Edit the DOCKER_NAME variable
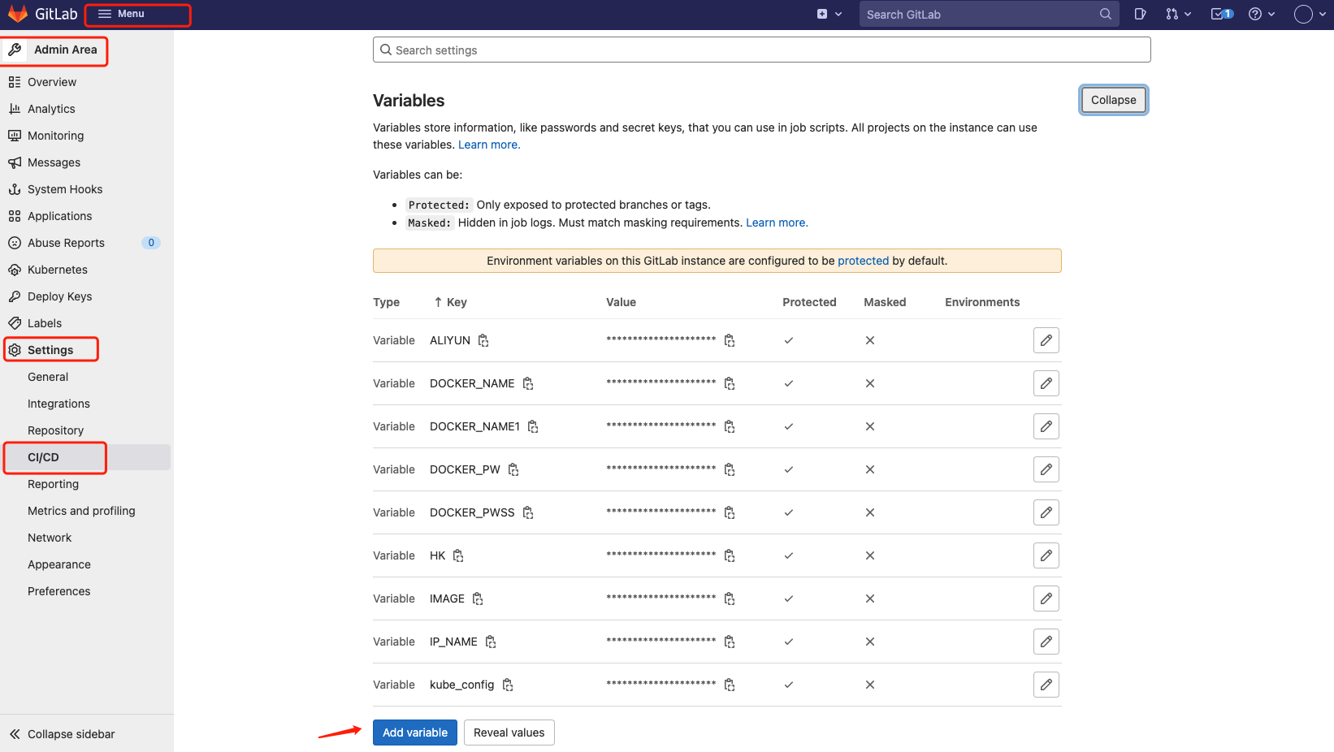1334x752 pixels. 1046,383
